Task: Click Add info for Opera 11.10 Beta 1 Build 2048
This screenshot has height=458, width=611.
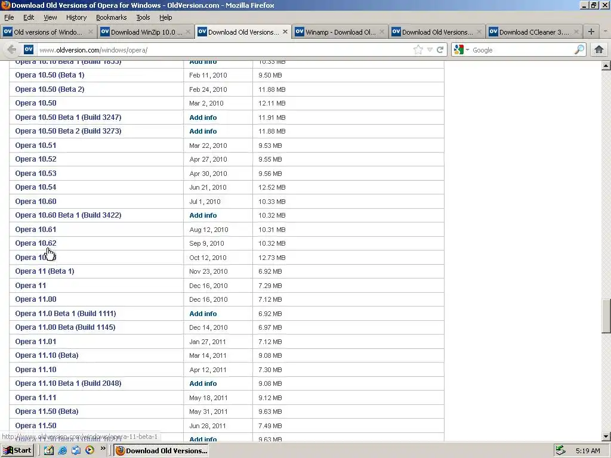Action: [x=203, y=383]
